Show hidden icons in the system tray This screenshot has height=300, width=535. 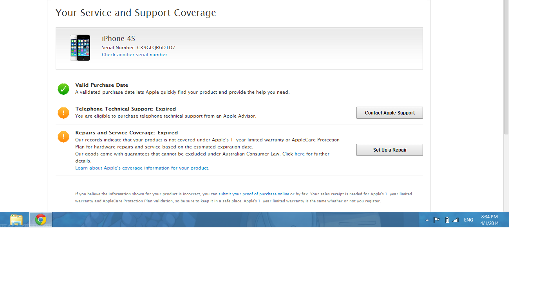[427, 220]
